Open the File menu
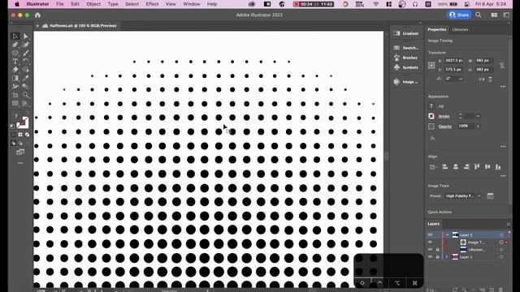The width and height of the screenshot is (520, 292). 59,4
